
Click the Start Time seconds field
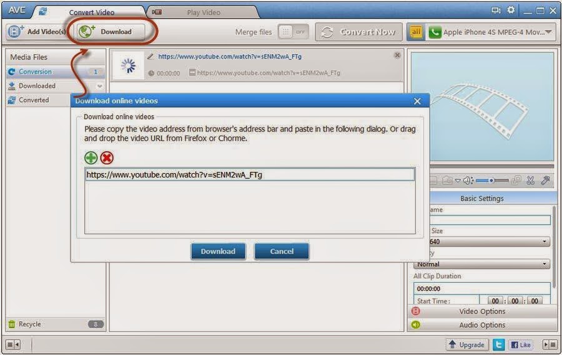[535, 301]
